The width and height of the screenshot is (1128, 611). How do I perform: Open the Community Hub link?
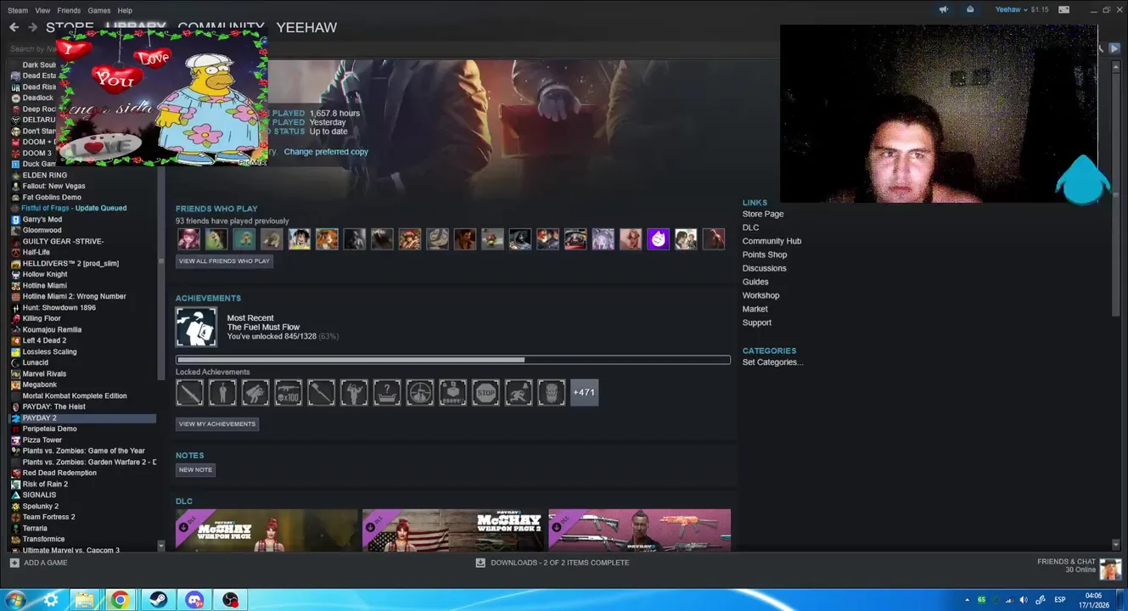(772, 241)
